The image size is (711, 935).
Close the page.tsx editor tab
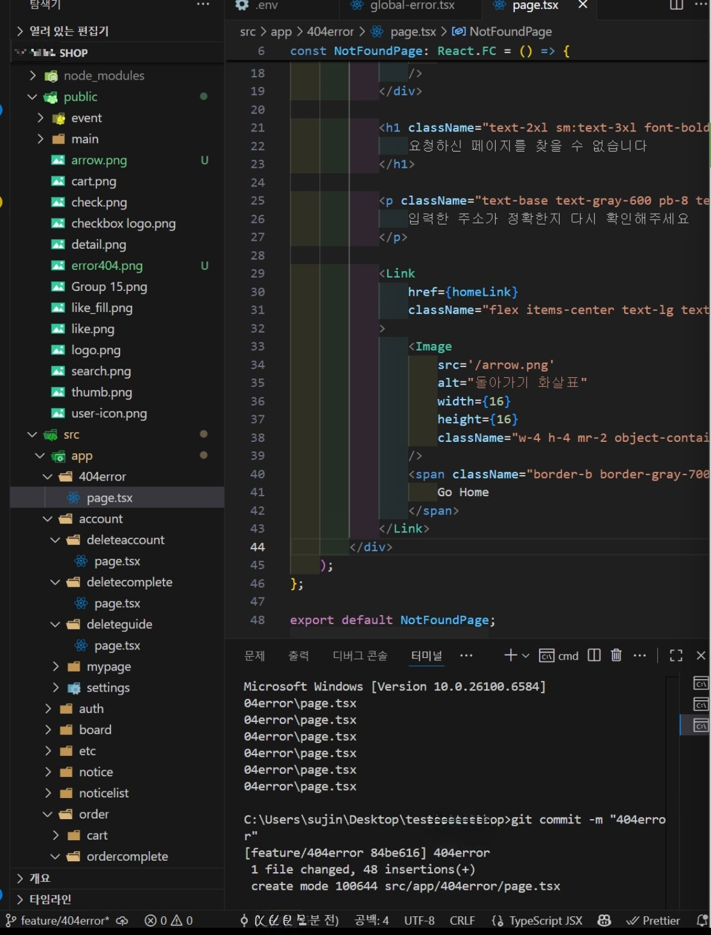(x=583, y=5)
